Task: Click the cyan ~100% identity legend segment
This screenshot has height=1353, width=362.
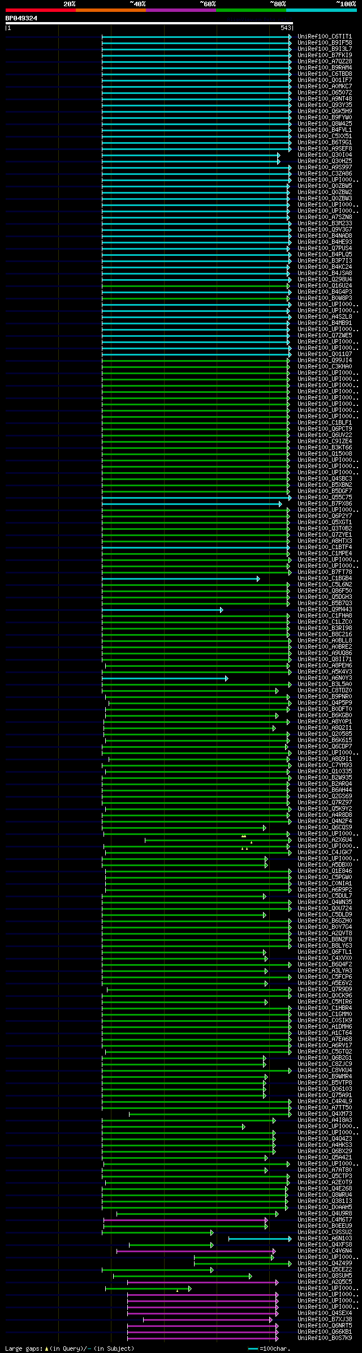Action: (x=321, y=10)
